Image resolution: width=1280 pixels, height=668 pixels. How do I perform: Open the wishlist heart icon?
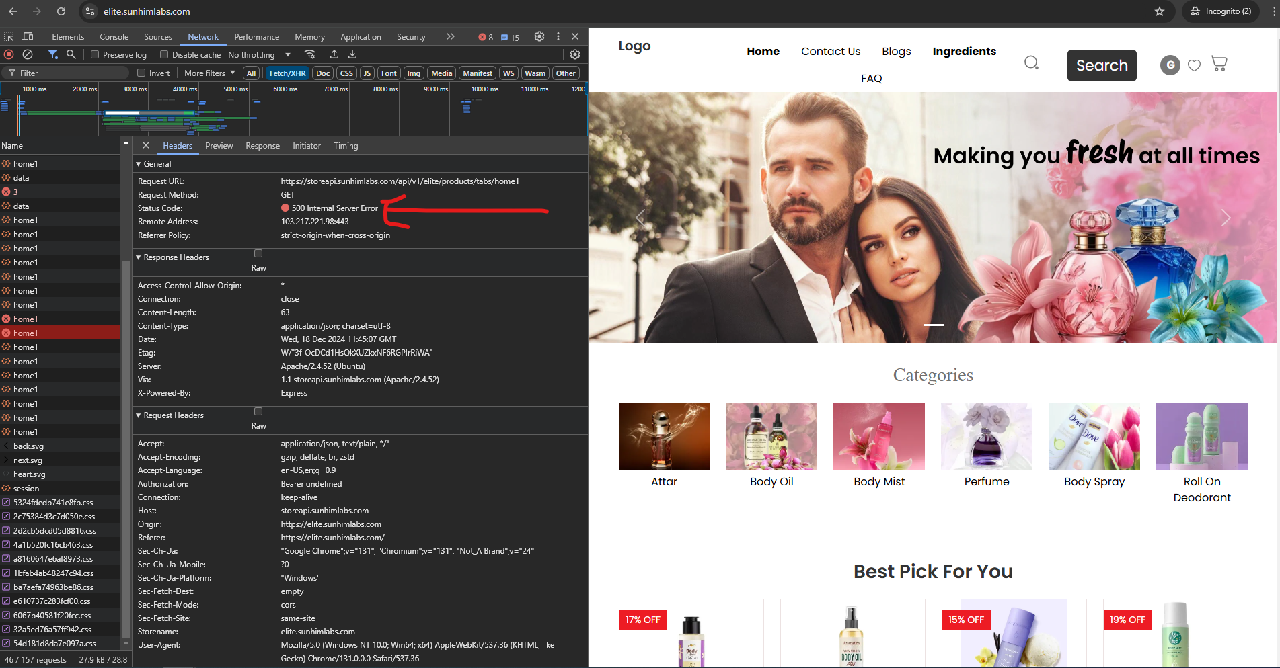click(1194, 65)
